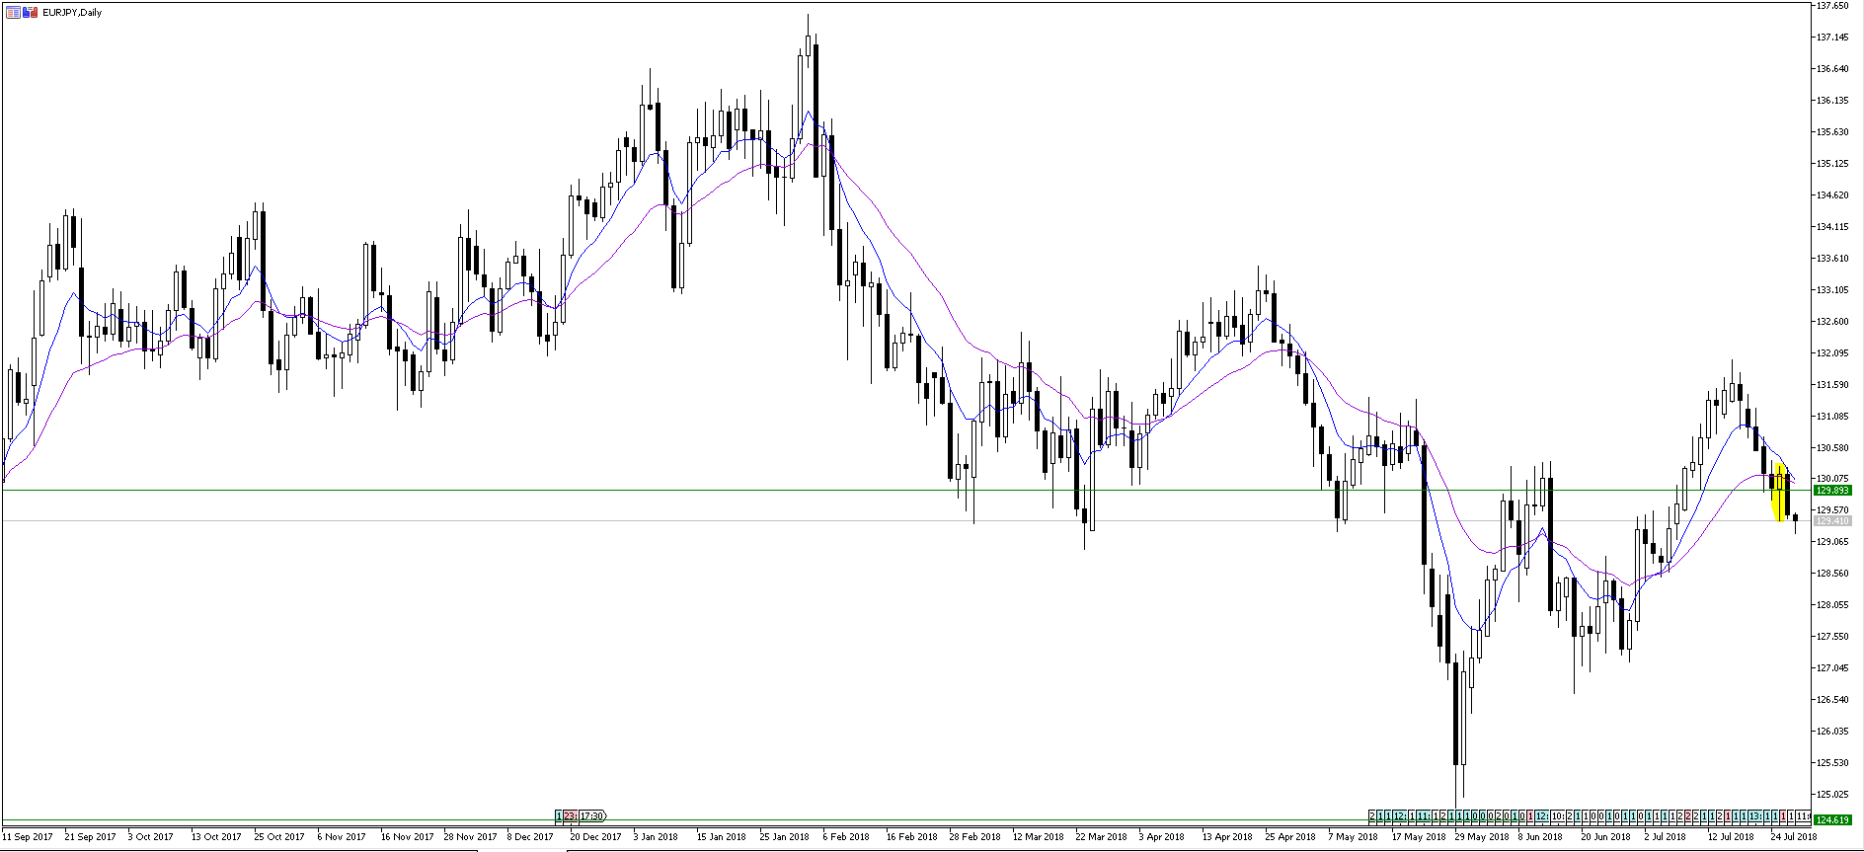Select the gray 129.410 current price label
Image resolution: width=1864 pixels, height=852 pixels.
coord(1833,520)
